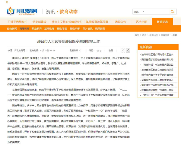
Task: Open the 习近平思想专栏 tab
Action: [x=17, y=22]
